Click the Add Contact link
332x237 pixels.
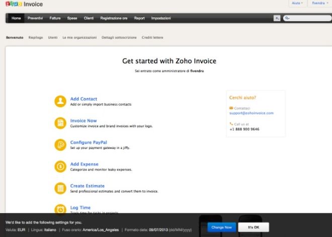tap(84, 99)
